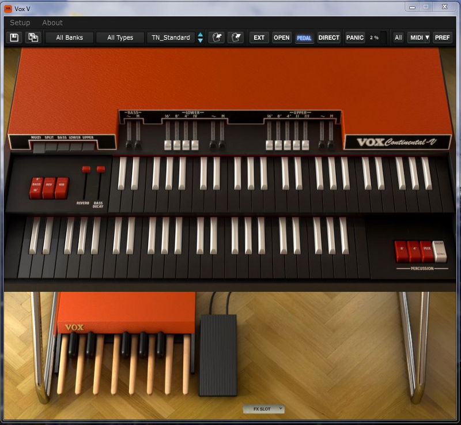
Task: Open PREF preferences
Action: click(442, 37)
